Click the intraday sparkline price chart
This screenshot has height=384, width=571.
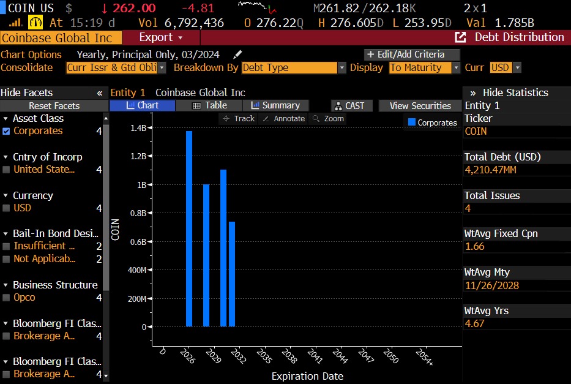point(257,7)
